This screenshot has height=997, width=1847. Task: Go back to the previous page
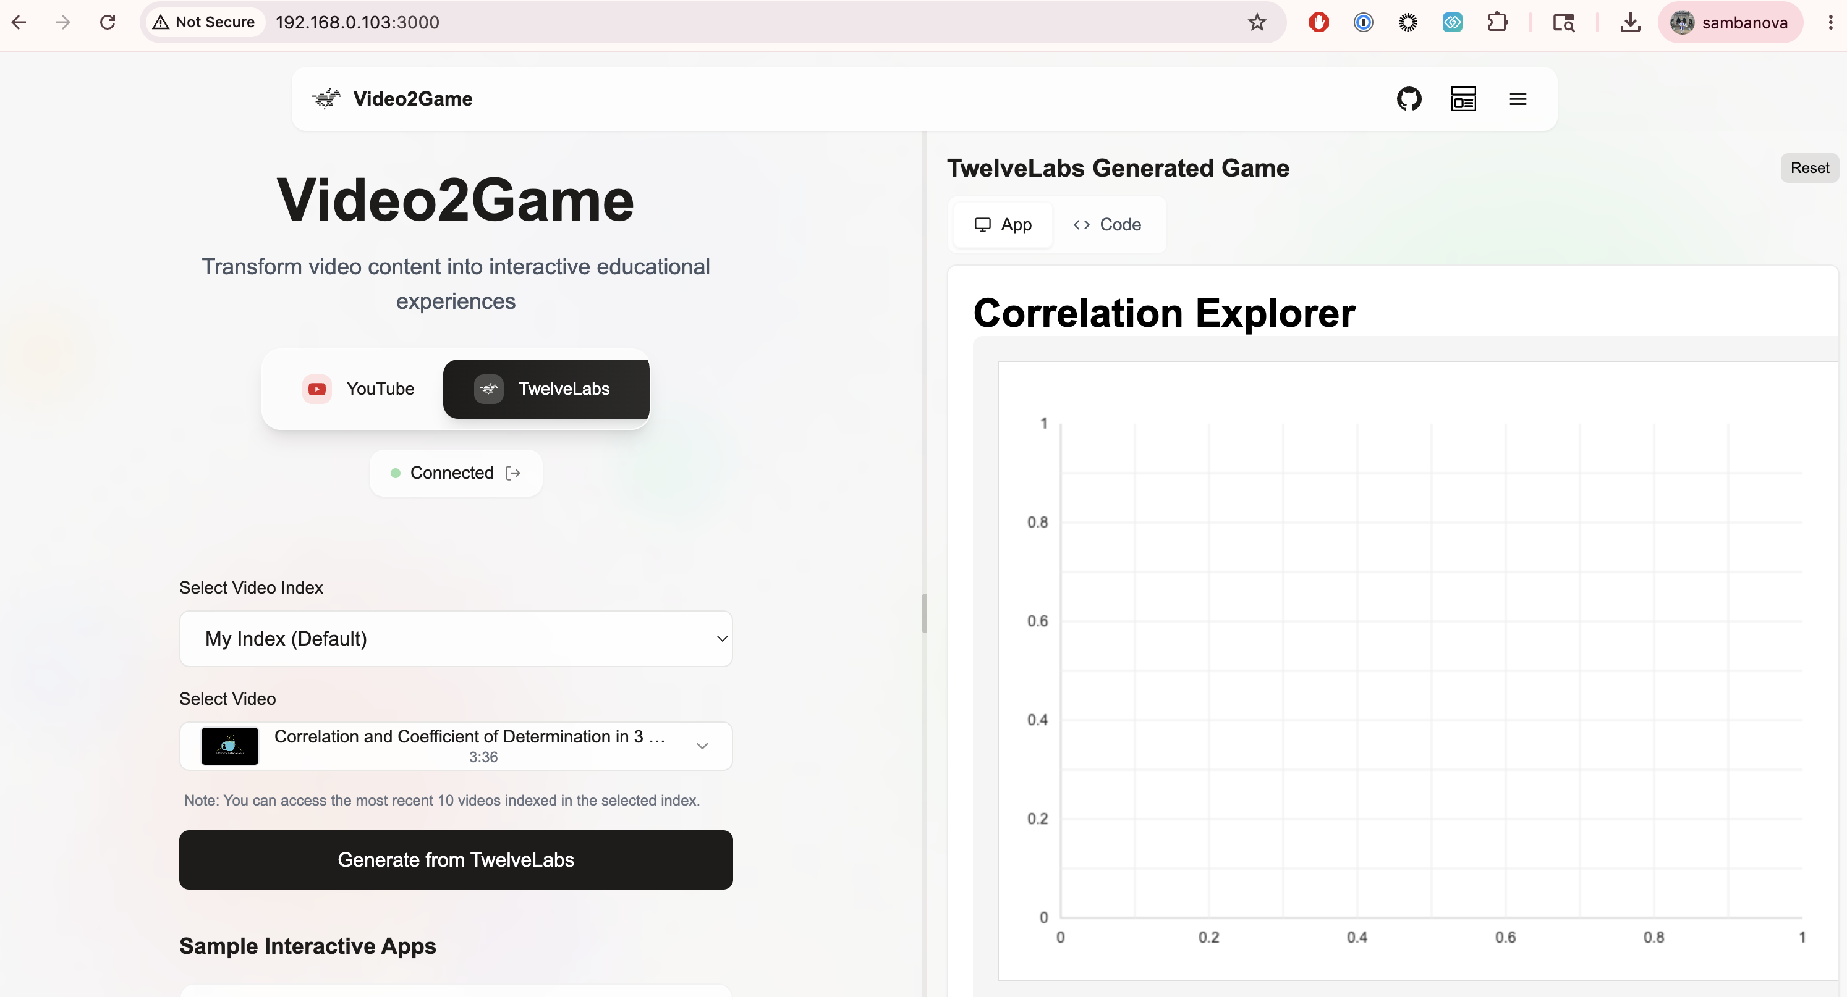(x=19, y=22)
